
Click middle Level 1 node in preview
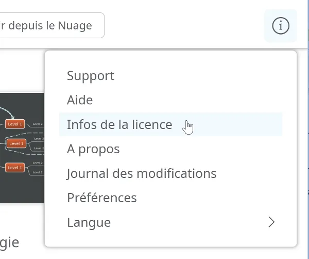click(16, 143)
